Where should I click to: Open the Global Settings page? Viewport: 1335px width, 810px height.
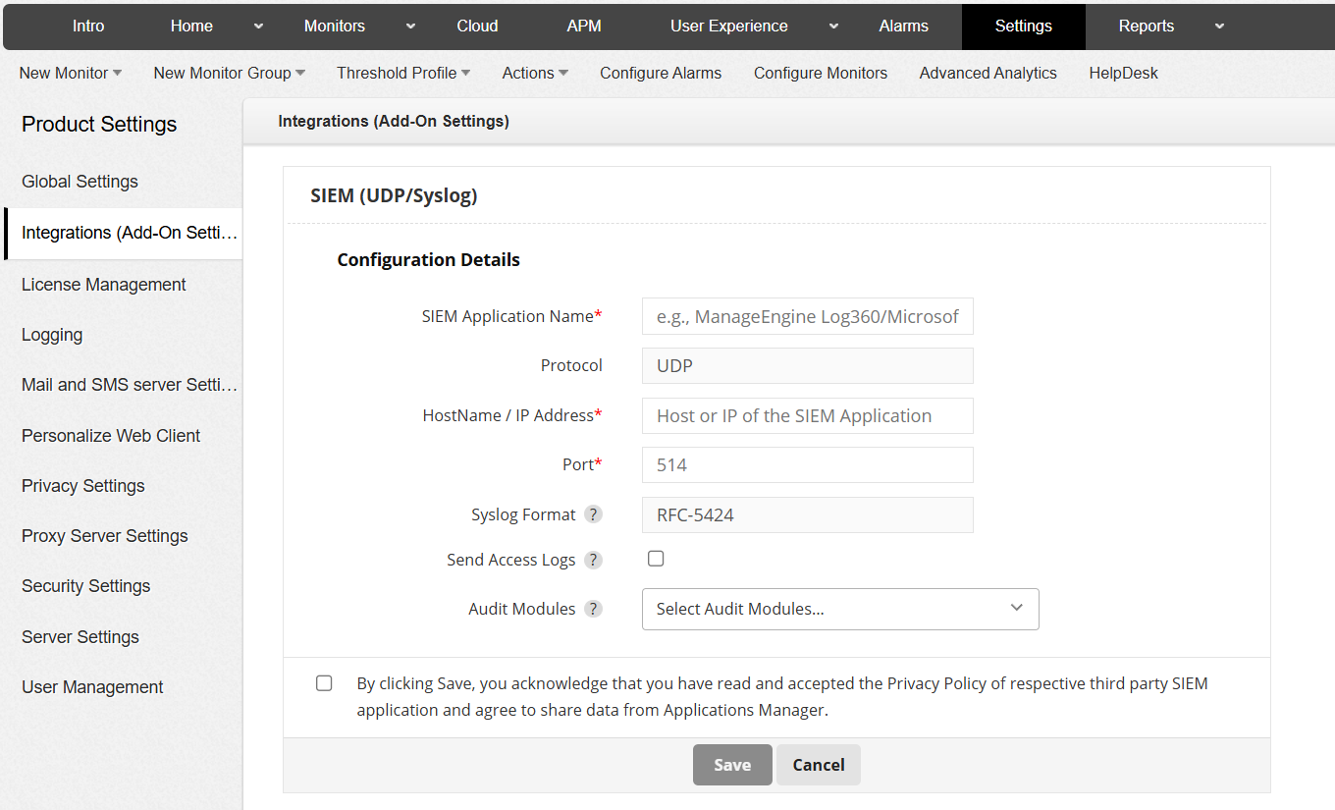(80, 181)
